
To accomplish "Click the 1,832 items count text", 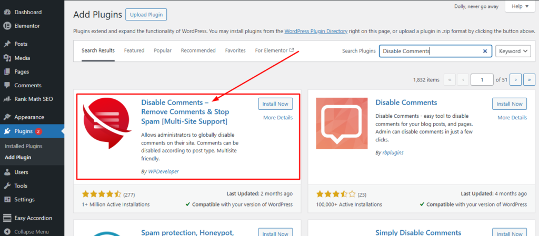I will click(x=426, y=79).
